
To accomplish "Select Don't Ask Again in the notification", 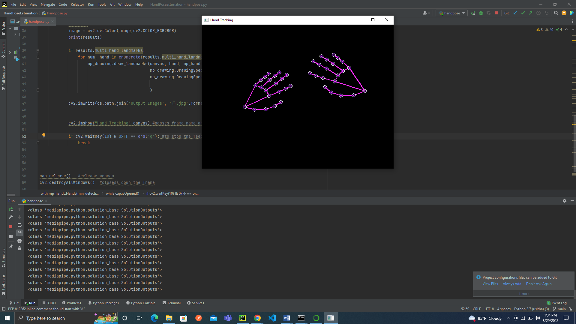I will tap(539, 284).
